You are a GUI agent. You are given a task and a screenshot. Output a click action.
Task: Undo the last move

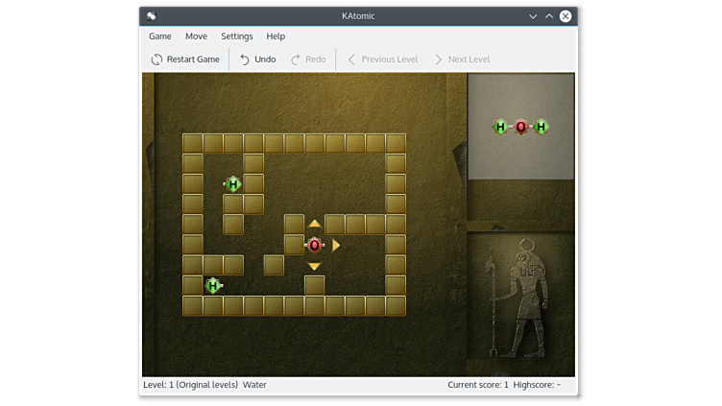[257, 60]
